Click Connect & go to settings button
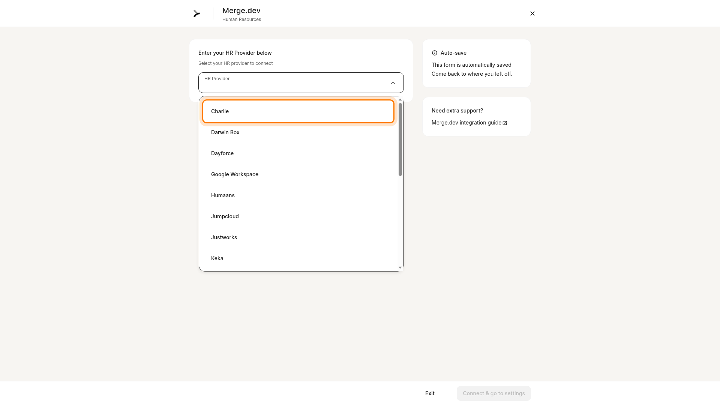This screenshot has width=720, height=405. 493,393
